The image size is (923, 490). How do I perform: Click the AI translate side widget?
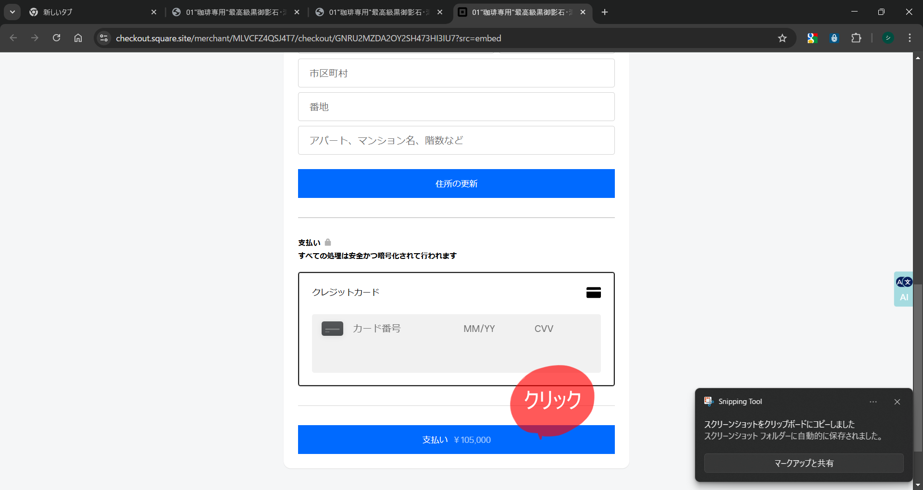[904, 289]
